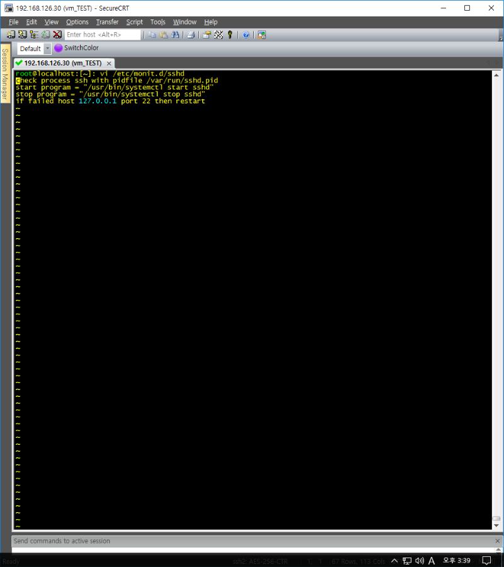
Task: Click the Paste toolbar icon
Action: coord(163,35)
